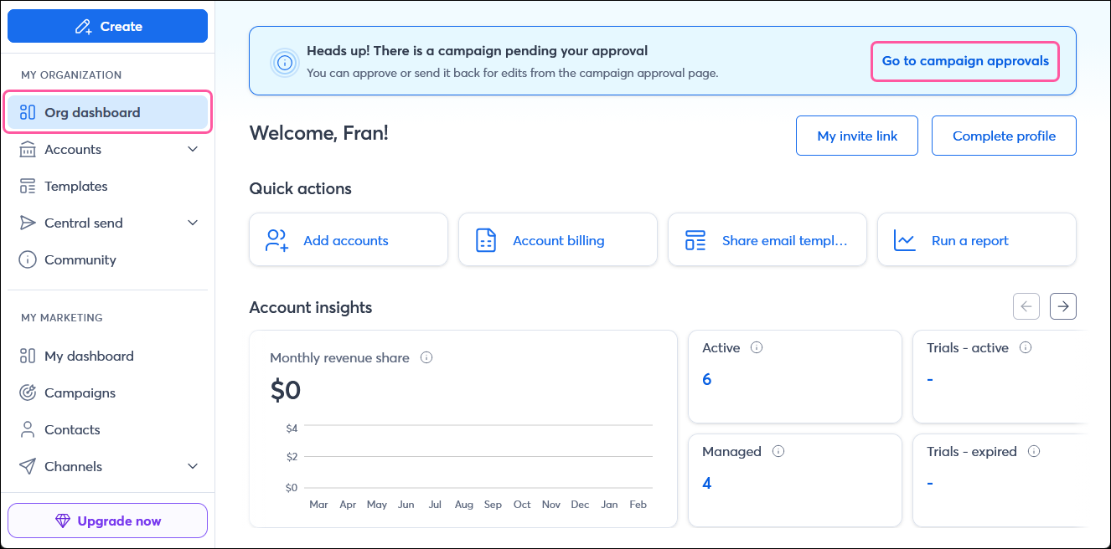Click the Campaigns target icon

(26, 393)
